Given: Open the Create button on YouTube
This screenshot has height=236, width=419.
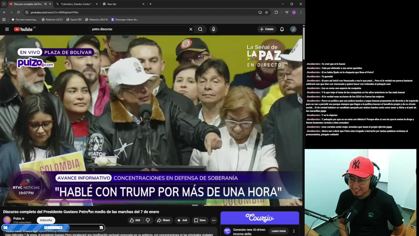Looking at the screenshot, I should click(267, 29).
